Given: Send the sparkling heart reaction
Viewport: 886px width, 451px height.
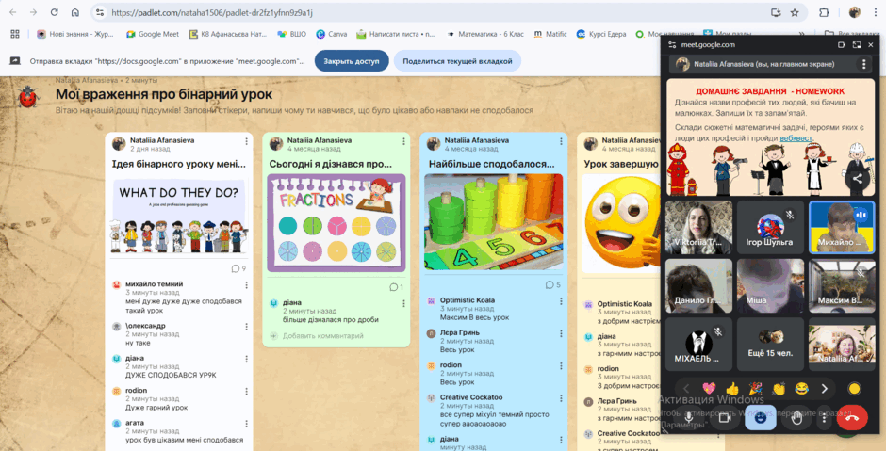Looking at the screenshot, I should click(x=709, y=388).
